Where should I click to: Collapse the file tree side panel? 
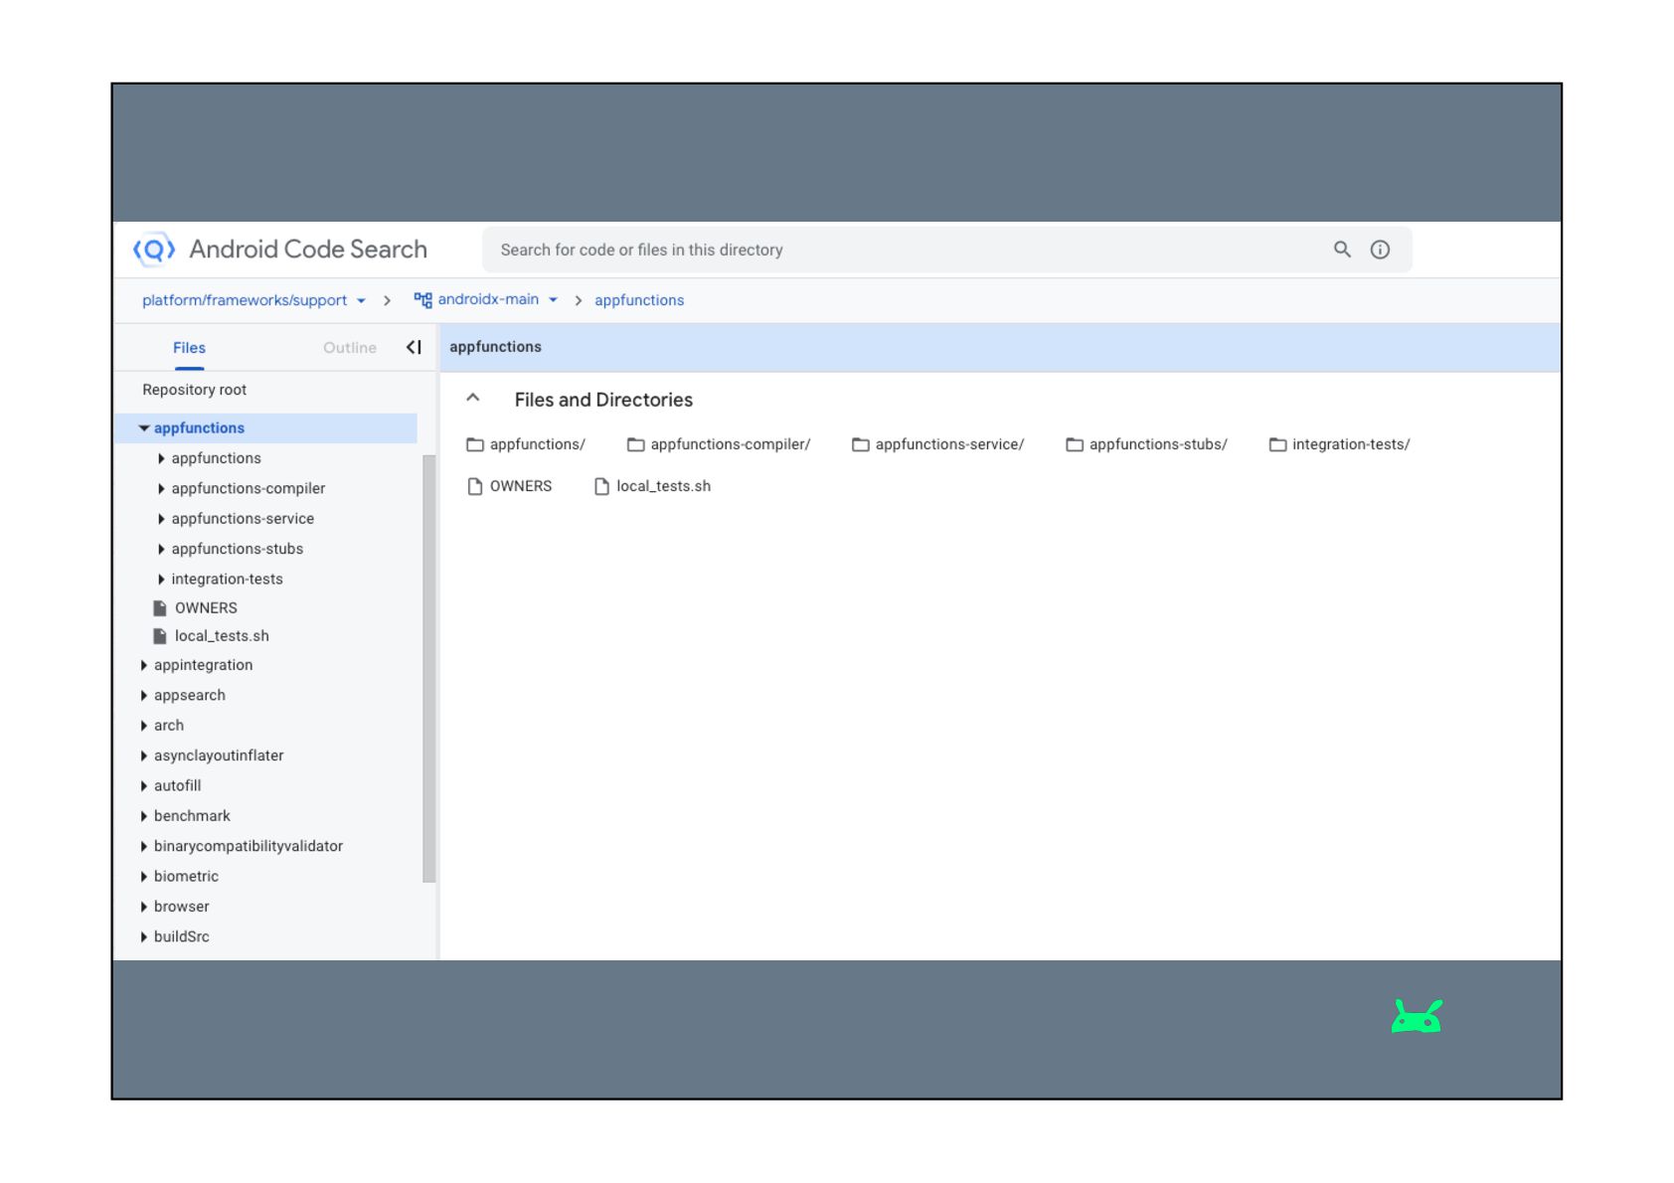coord(414,347)
